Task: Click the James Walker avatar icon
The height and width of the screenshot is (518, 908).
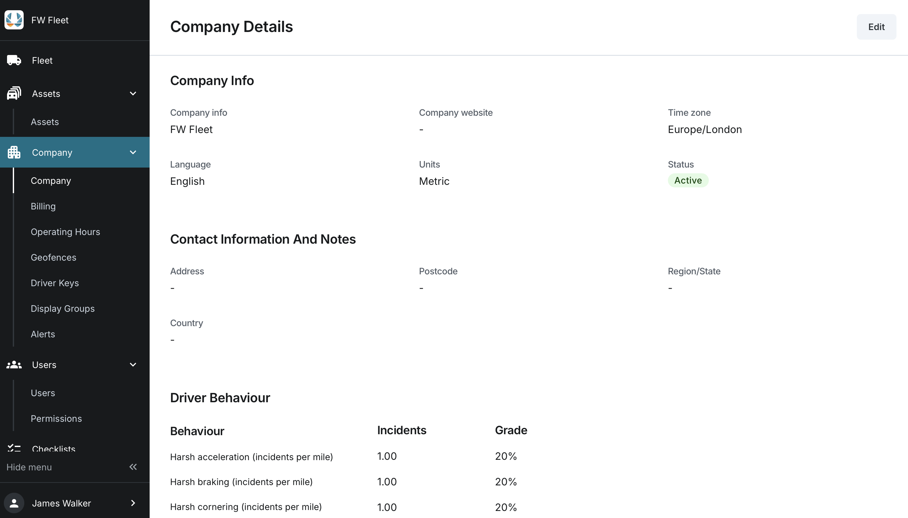Action: click(x=14, y=503)
